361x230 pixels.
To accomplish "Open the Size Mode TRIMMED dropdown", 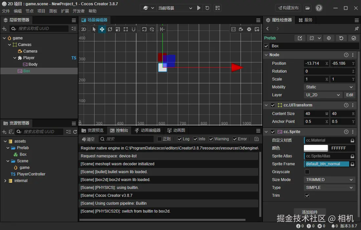I will click(x=329, y=180).
